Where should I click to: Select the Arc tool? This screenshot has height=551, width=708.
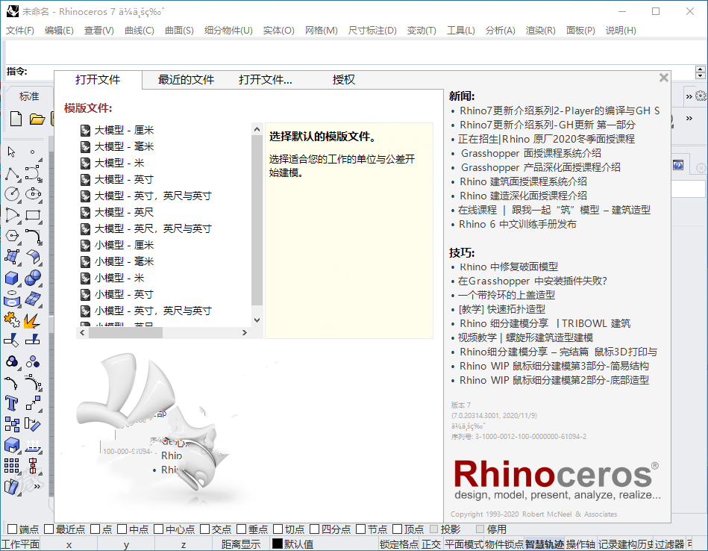12,215
